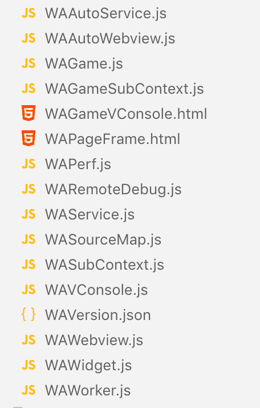Select the WAPageFrame.html file name

(112, 139)
